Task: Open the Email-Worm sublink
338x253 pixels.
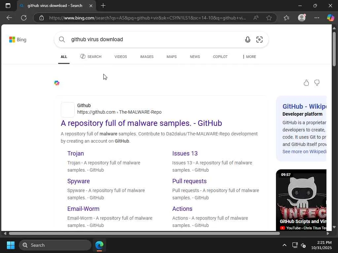Action: tap(84, 209)
